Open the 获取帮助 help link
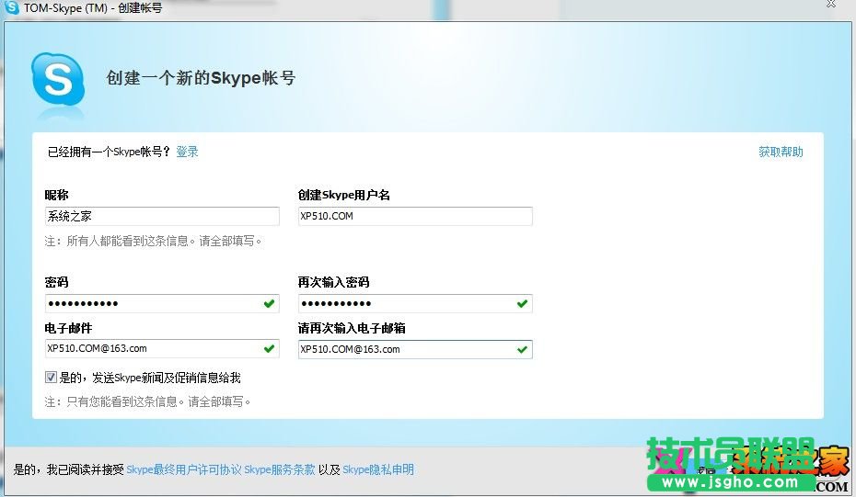856x497 pixels. (781, 152)
